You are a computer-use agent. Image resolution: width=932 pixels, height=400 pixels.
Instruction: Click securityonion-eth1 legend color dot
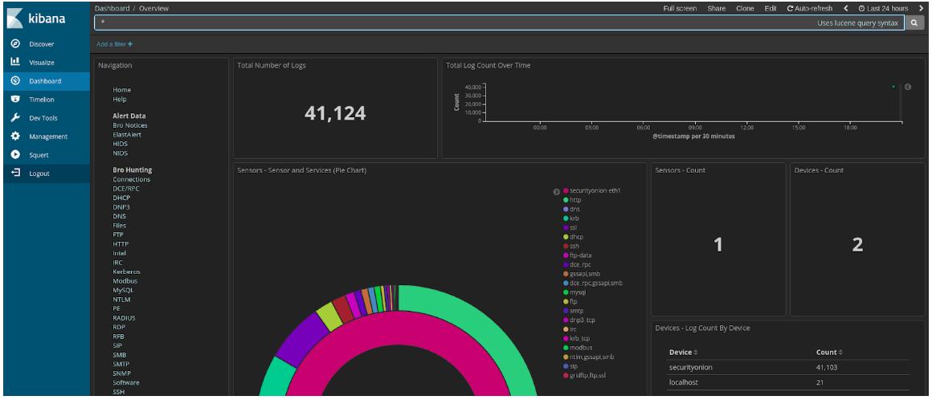tap(566, 191)
